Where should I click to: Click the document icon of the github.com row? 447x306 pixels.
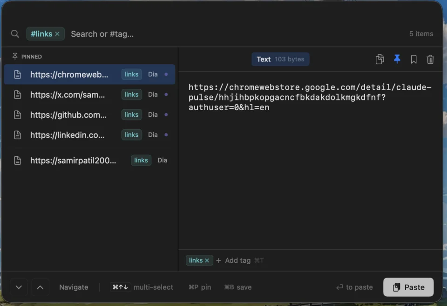click(x=18, y=115)
